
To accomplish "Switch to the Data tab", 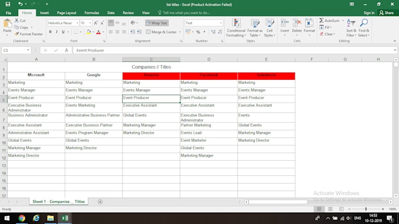I will tap(111, 13).
